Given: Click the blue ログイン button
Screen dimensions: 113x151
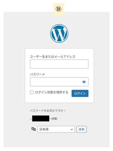Looking at the screenshot, I should pos(80,94).
